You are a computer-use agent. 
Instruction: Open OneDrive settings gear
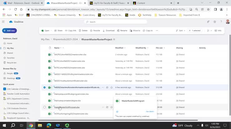pyautogui.click(x=215, y=22)
